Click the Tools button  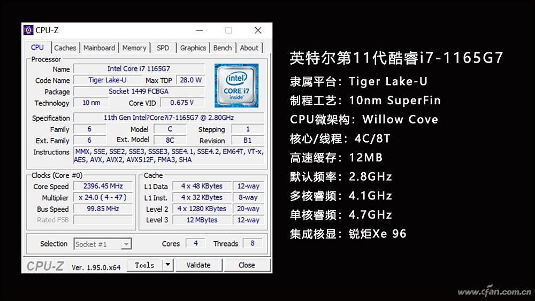click(x=144, y=265)
